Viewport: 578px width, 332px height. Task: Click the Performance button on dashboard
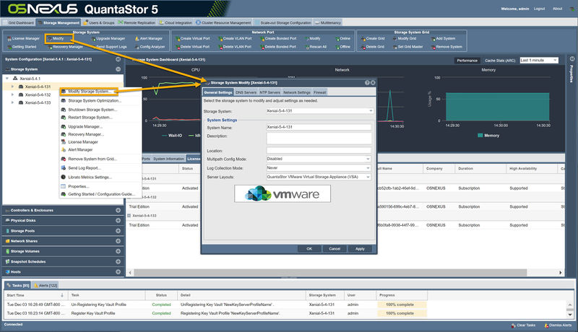[x=467, y=61]
